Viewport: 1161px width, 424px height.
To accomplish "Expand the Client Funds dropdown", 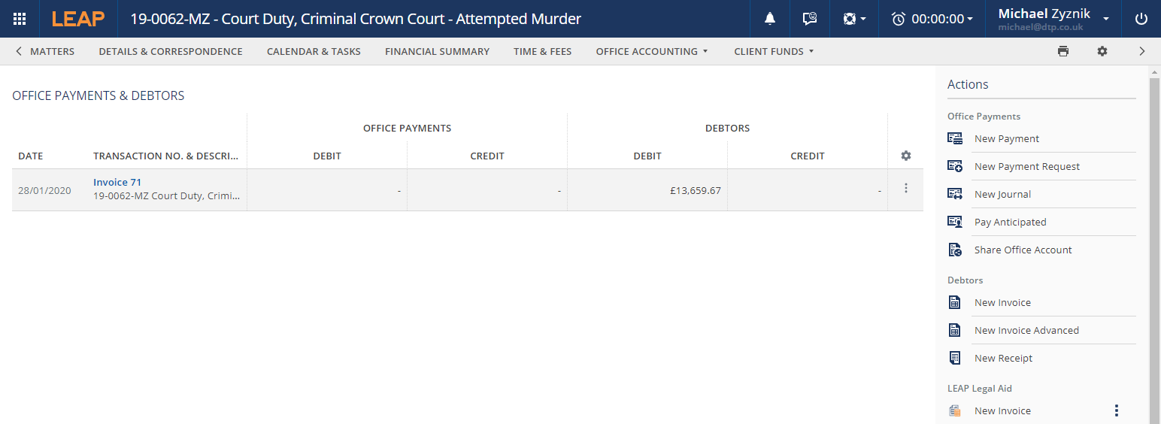I will pos(774,51).
